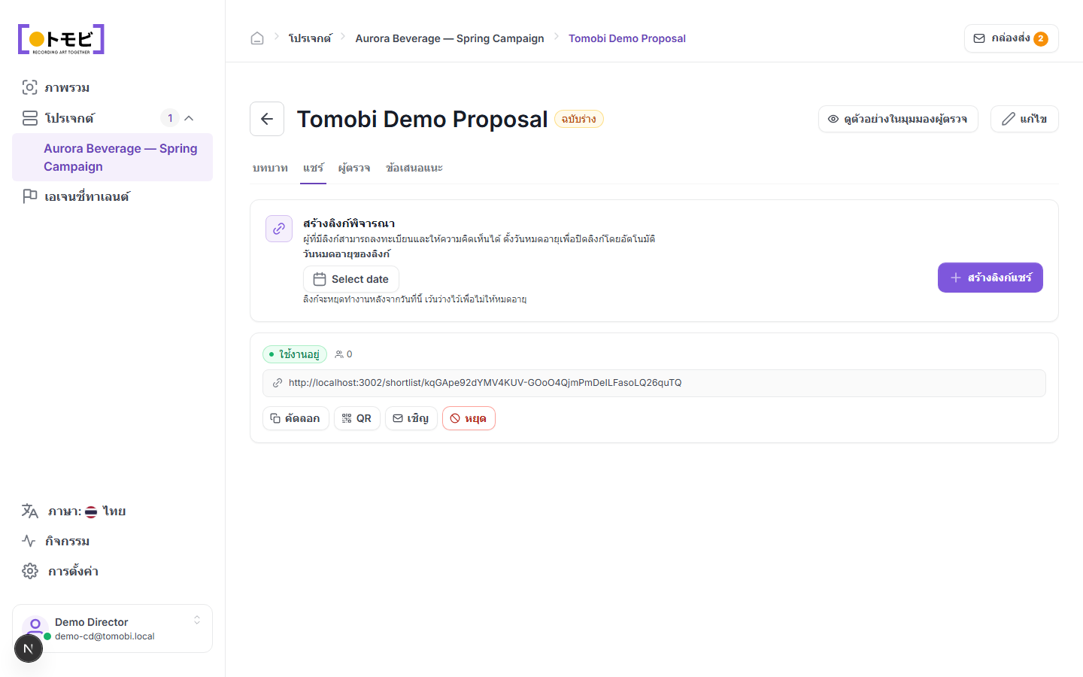1083x677 pixels.
Task: Switch to ข้อเสนอแนะ tab
Action: [x=414, y=168]
